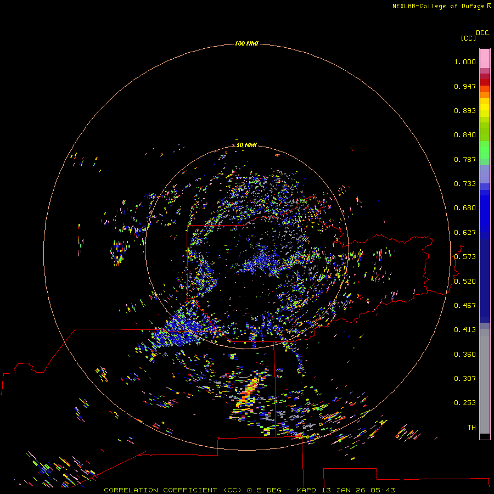Click the 0.307 legend value
Viewport: 494px width, 494px height.
click(465, 379)
